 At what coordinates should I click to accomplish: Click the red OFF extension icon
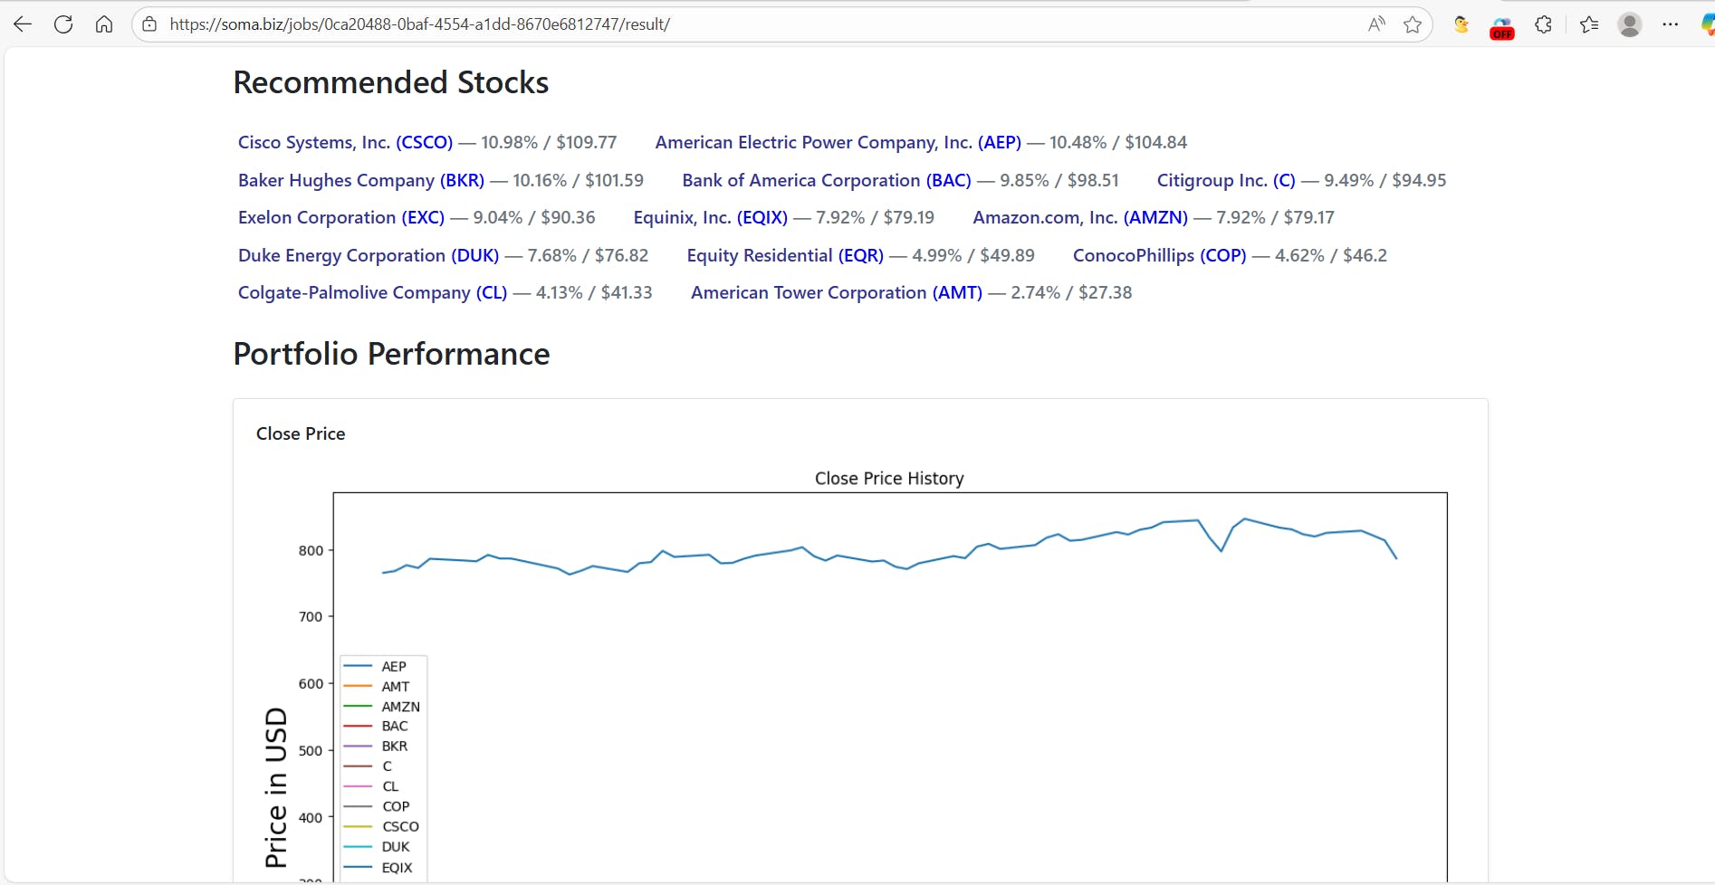click(1502, 28)
